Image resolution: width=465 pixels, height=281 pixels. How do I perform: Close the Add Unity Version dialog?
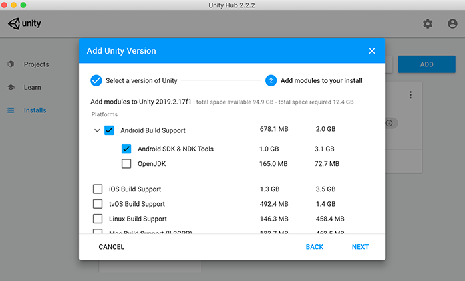coord(372,51)
